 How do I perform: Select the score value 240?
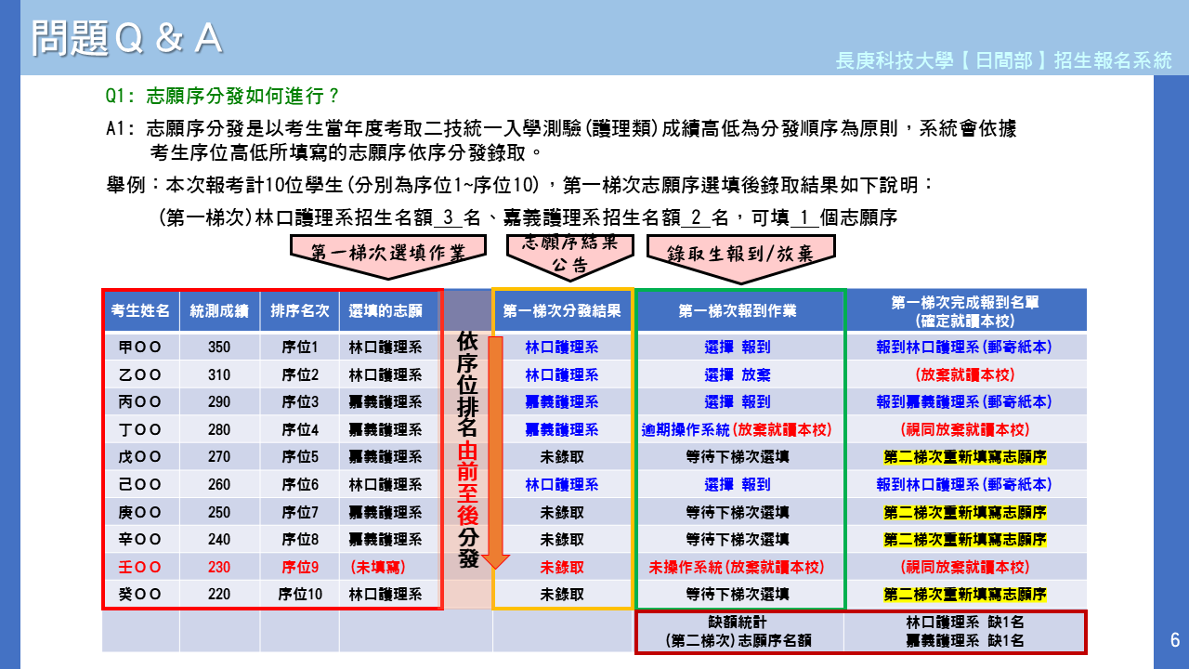(219, 540)
